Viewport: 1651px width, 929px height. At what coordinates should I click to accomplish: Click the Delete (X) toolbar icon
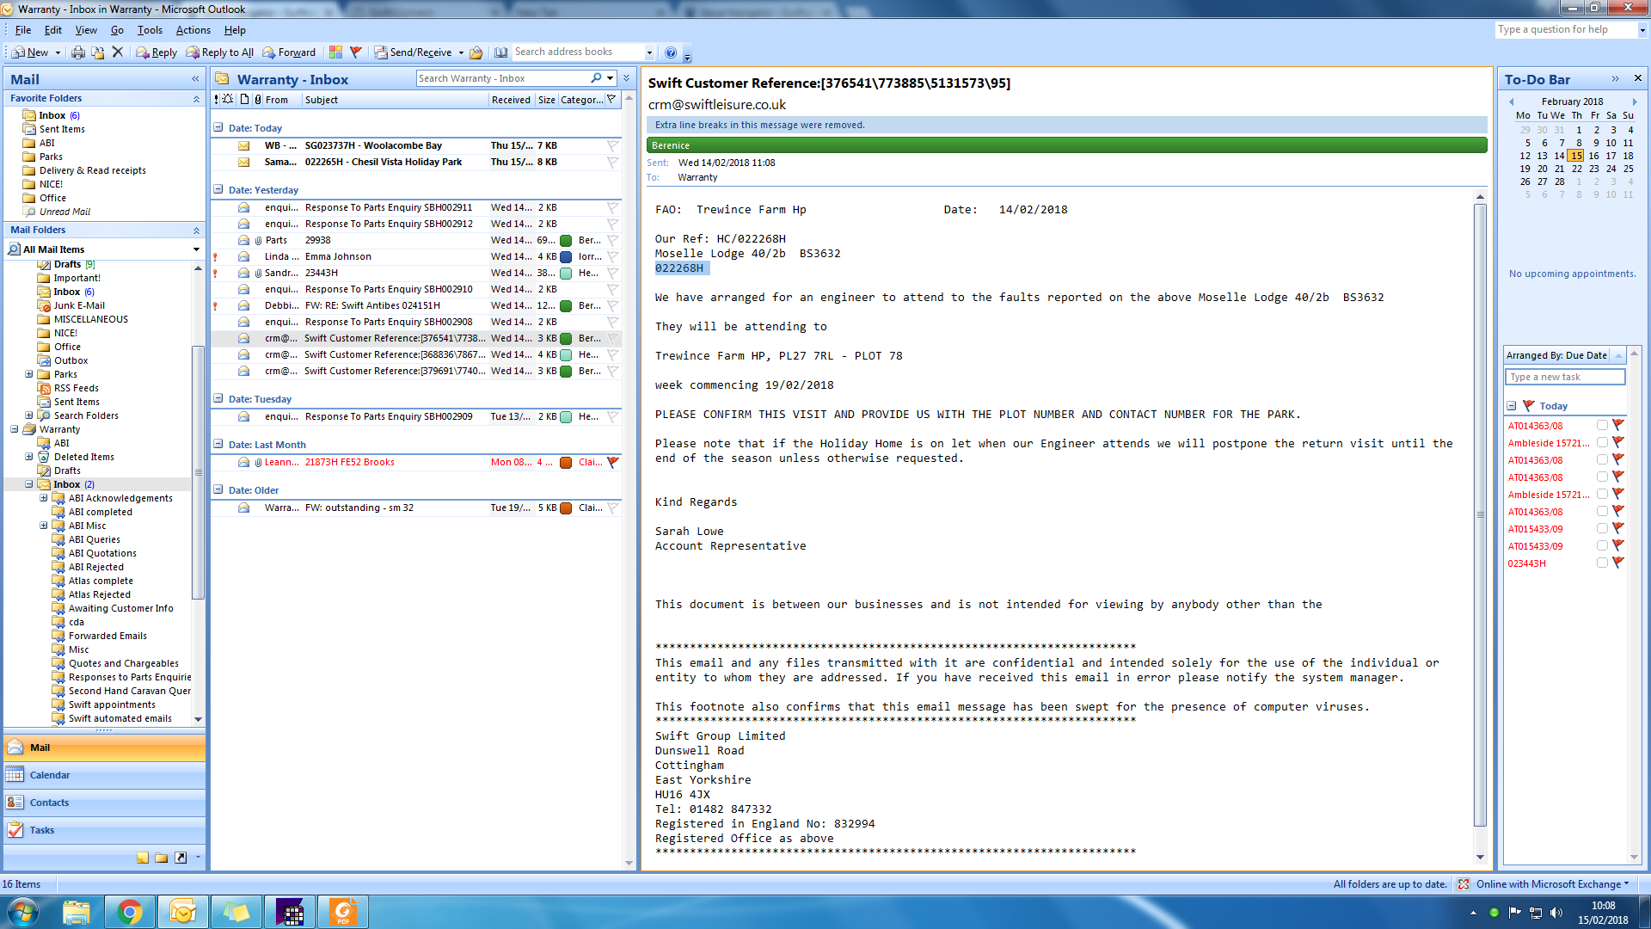pyautogui.click(x=118, y=52)
